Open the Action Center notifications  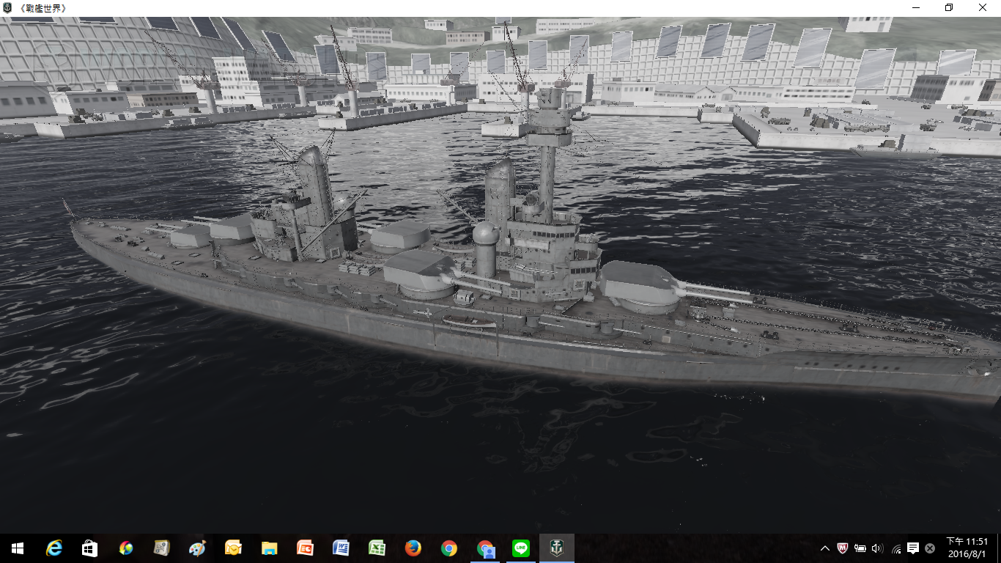(x=913, y=548)
